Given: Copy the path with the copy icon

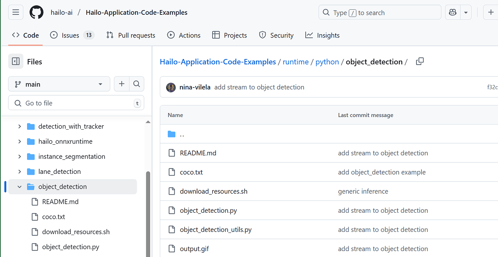Looking at the screenshot, I should (420, 62).
